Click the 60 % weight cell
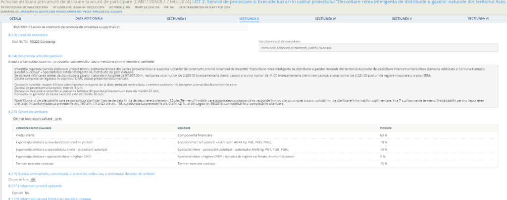 384,135
